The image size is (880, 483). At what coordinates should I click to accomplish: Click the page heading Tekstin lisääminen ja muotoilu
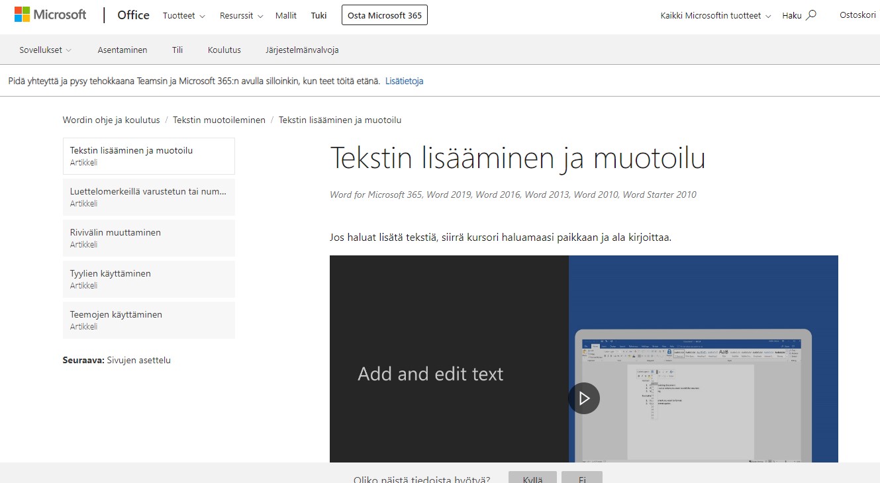click(517, 158)
